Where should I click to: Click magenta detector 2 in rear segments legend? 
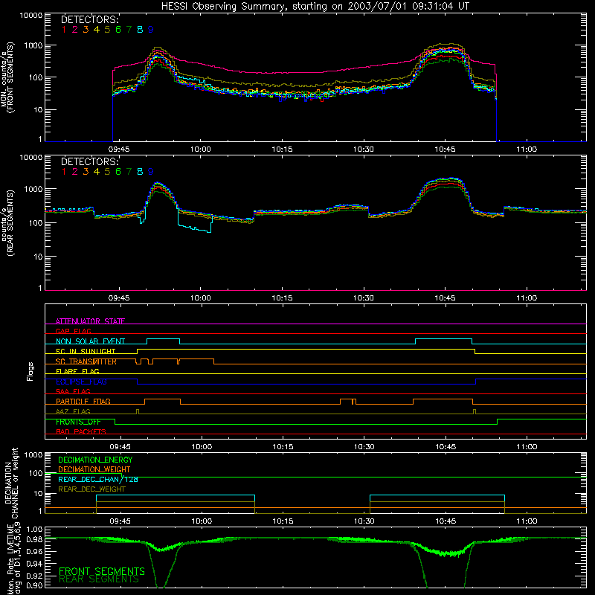(75, 172)
